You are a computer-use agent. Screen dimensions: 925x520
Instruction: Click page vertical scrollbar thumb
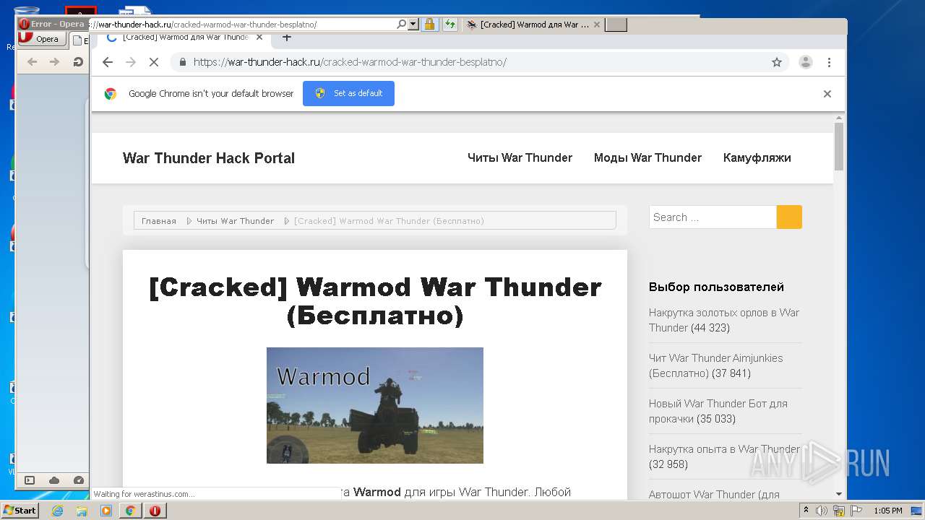click(839, 147)
